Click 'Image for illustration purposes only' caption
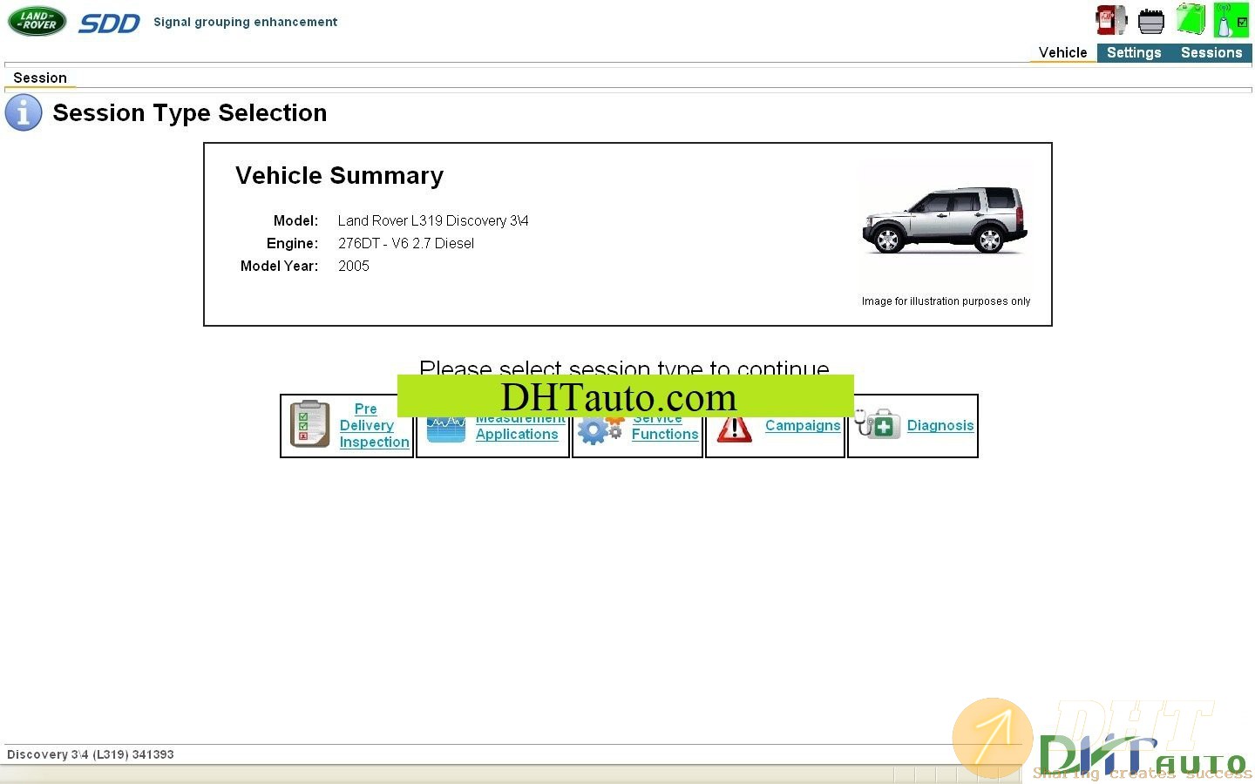This screenshot has height=784, width=1255. (946, 301)
